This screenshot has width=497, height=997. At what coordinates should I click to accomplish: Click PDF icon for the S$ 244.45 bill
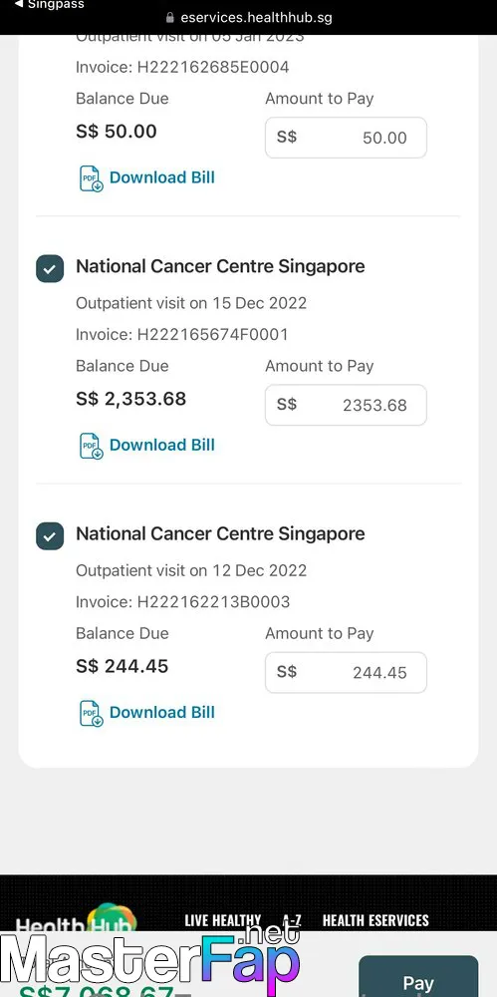coord(91,714)
